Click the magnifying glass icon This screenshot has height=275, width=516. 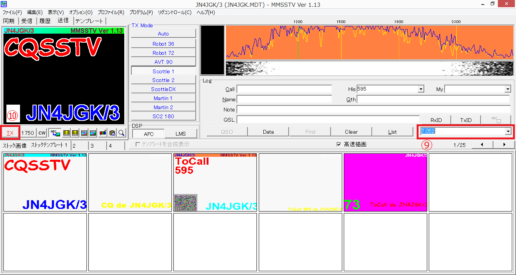(x=121, y=133)
